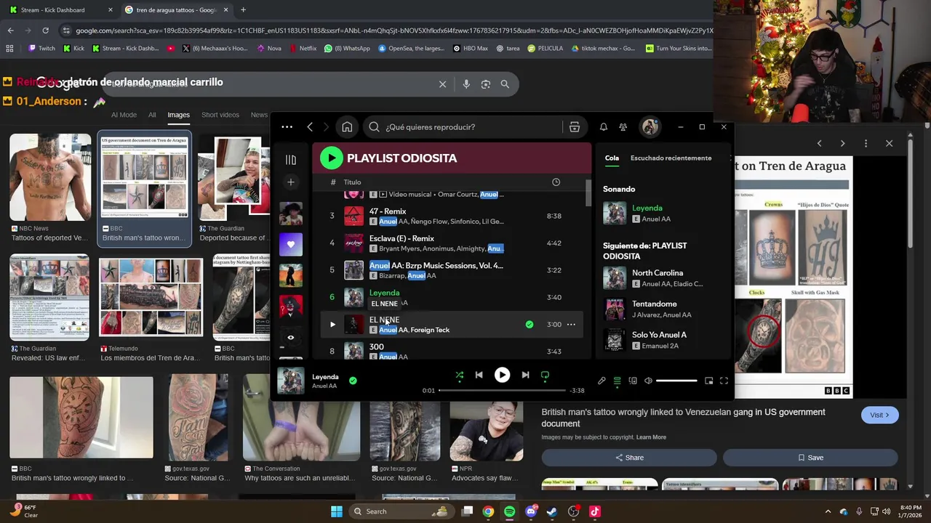Image resolution: width=931 pixels, height=523 pixels.
Task: Switch to the Cola tab
Action: [x=612, y=158]
